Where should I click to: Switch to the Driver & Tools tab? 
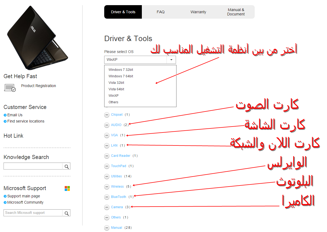coord(123,12)
